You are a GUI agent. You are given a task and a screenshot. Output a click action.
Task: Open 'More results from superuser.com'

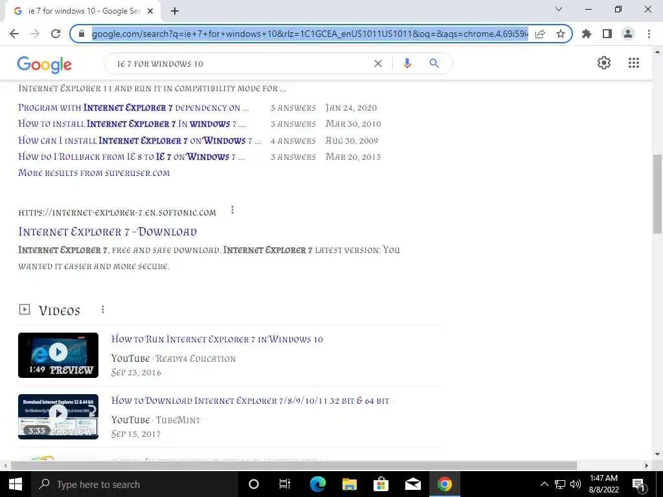pyautogui.click(x=94, y=173)
